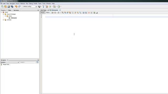This screenshot has height=94, width=168.
Task: Click the New Project toolbar icon
Action: [x=6, y=7]
